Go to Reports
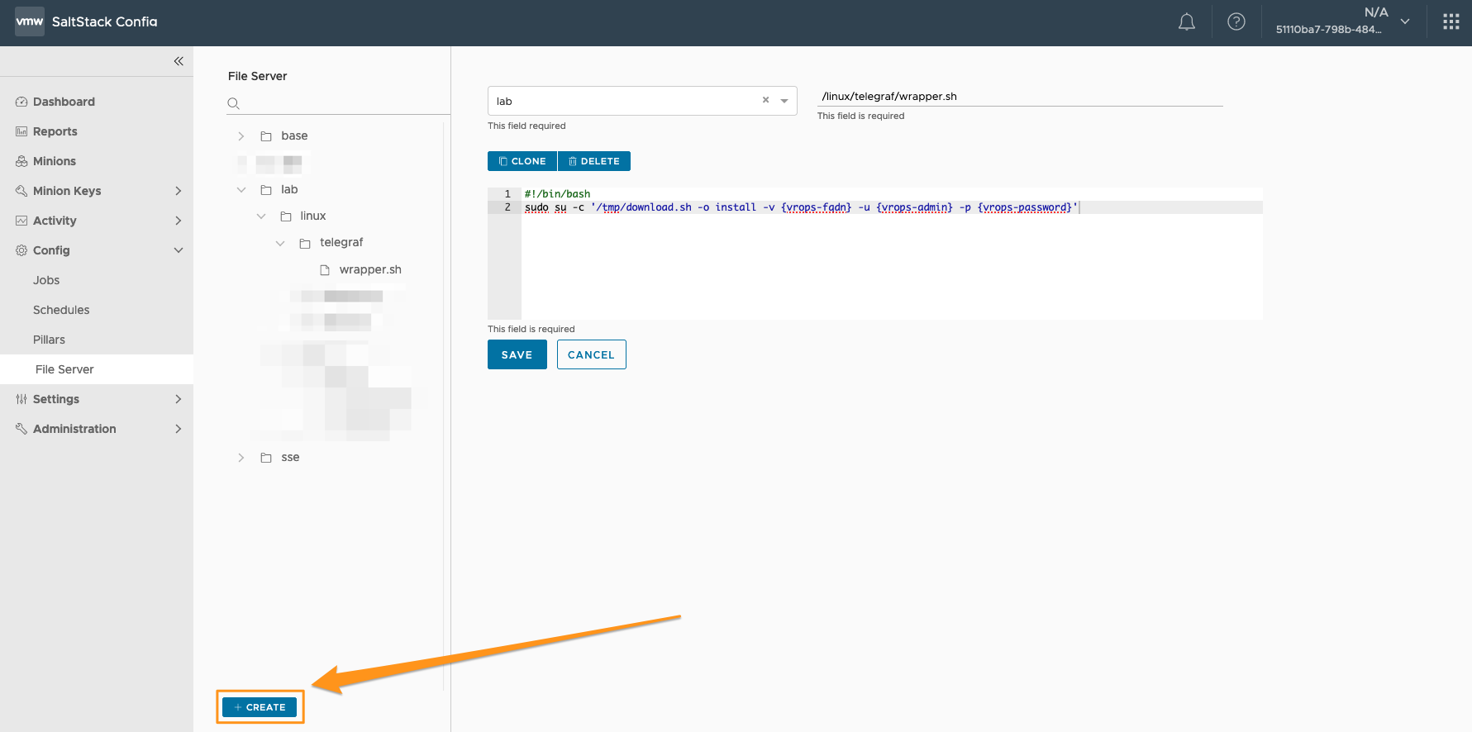Image resolution: width=1472 pixels, height=732 pixels. [55, 131]
